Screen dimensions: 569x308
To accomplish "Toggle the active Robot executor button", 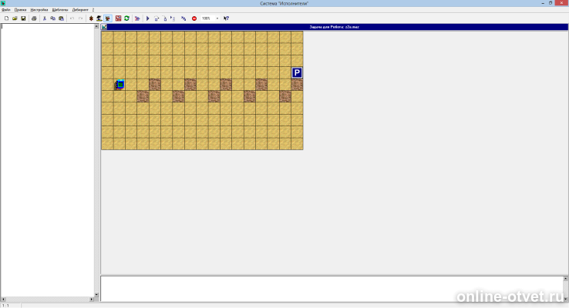I will tap(108, 18).
